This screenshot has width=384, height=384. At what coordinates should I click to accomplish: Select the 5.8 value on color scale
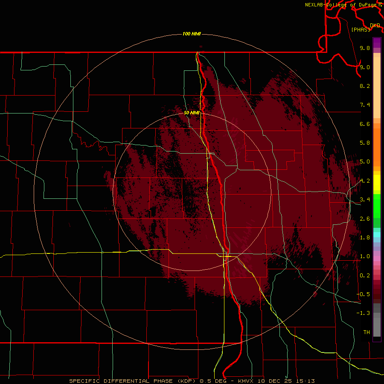point(365,143)
